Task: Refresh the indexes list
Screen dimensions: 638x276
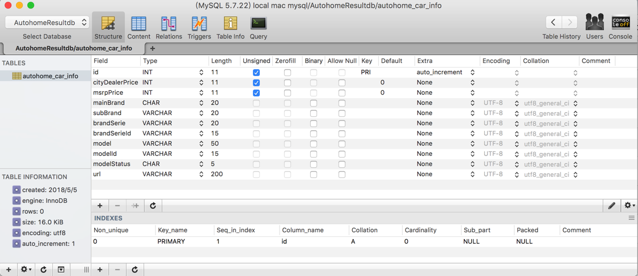Action: tap(135, 270)
